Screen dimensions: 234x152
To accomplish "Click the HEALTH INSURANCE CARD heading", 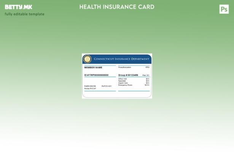I will pyautogui.click(x=117, y=7).
